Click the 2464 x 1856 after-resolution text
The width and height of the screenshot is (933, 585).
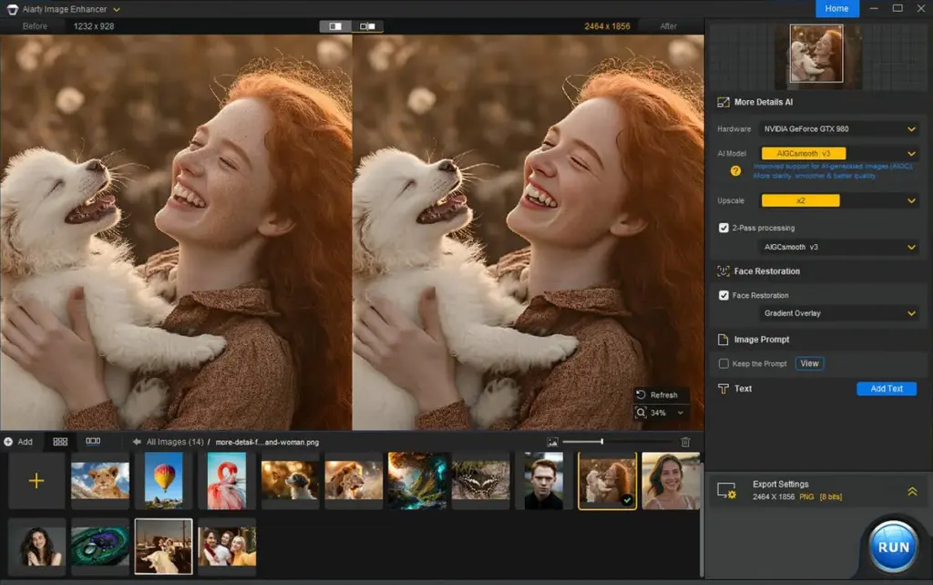[x=607, y=26]
